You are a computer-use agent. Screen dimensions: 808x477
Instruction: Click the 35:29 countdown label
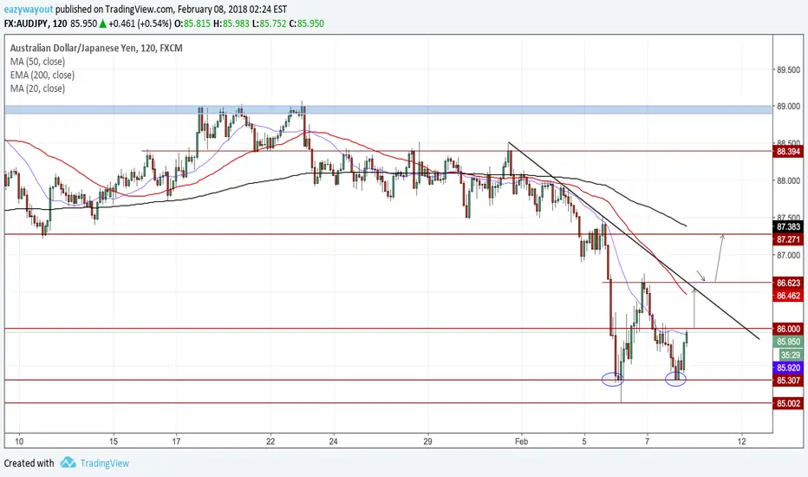click(x=790, y=355)
